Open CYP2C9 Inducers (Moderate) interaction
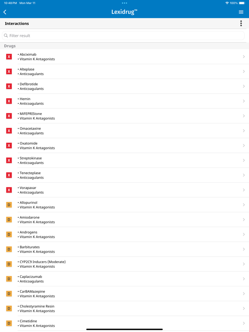The width and height of the screenshot is (249, 332). [x=124, y=264]
